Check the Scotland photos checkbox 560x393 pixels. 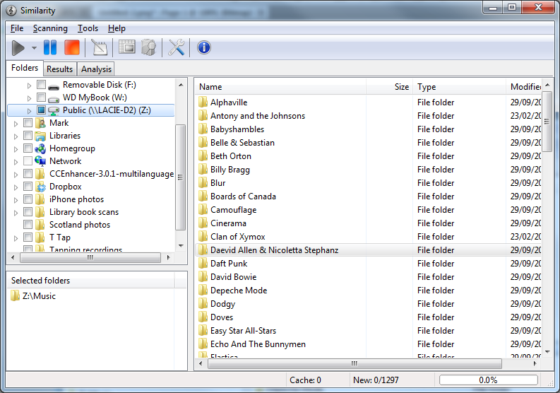28,225
